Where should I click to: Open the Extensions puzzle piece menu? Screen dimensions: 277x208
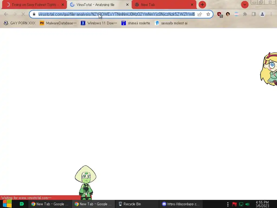245,14
